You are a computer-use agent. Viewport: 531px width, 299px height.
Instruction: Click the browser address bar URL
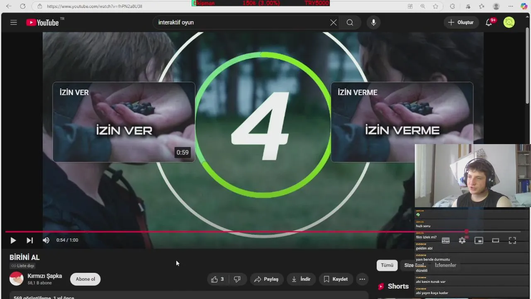point(95,6)
